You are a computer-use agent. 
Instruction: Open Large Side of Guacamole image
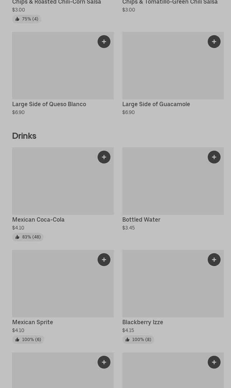click(x=173, y=66)
